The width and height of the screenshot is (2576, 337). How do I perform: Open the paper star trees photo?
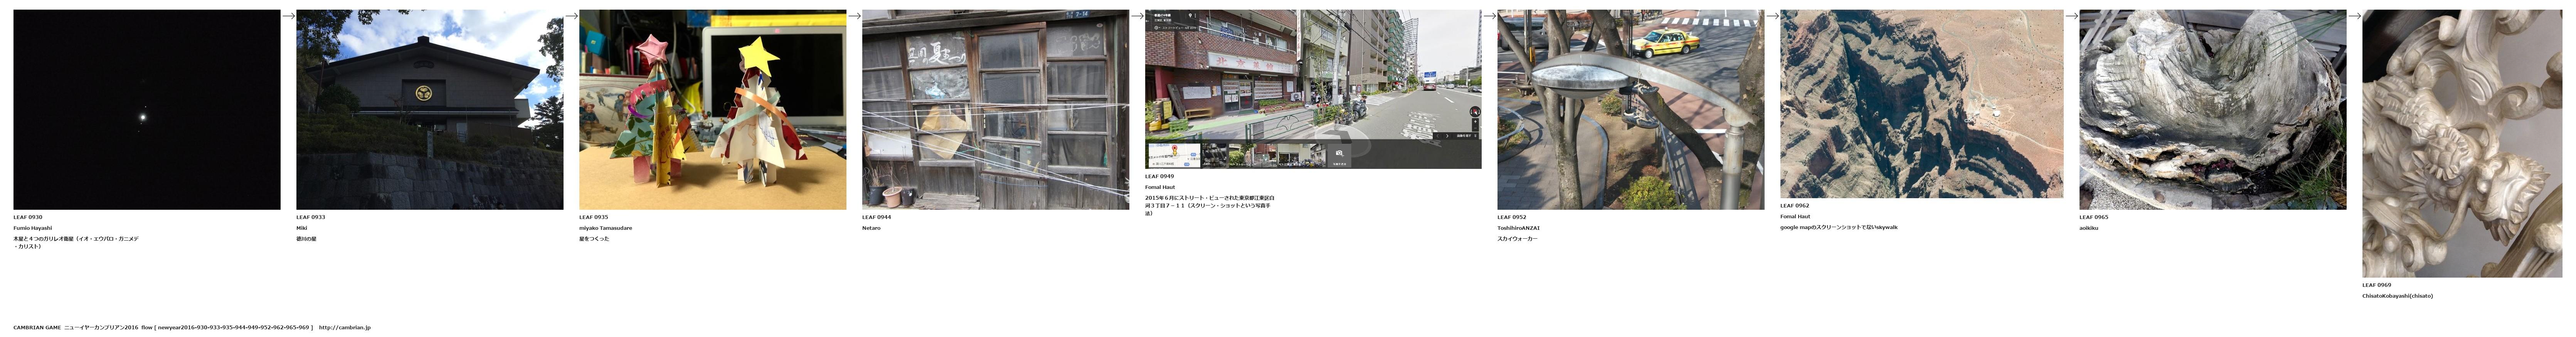[712, 110]
